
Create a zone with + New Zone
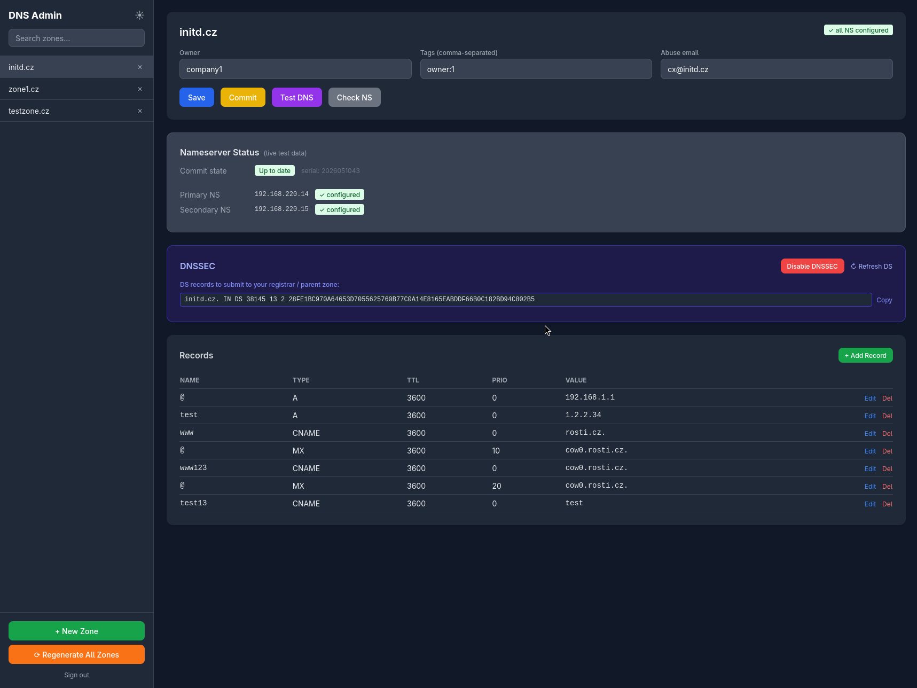pyautogui.click(x=76, y=631)
